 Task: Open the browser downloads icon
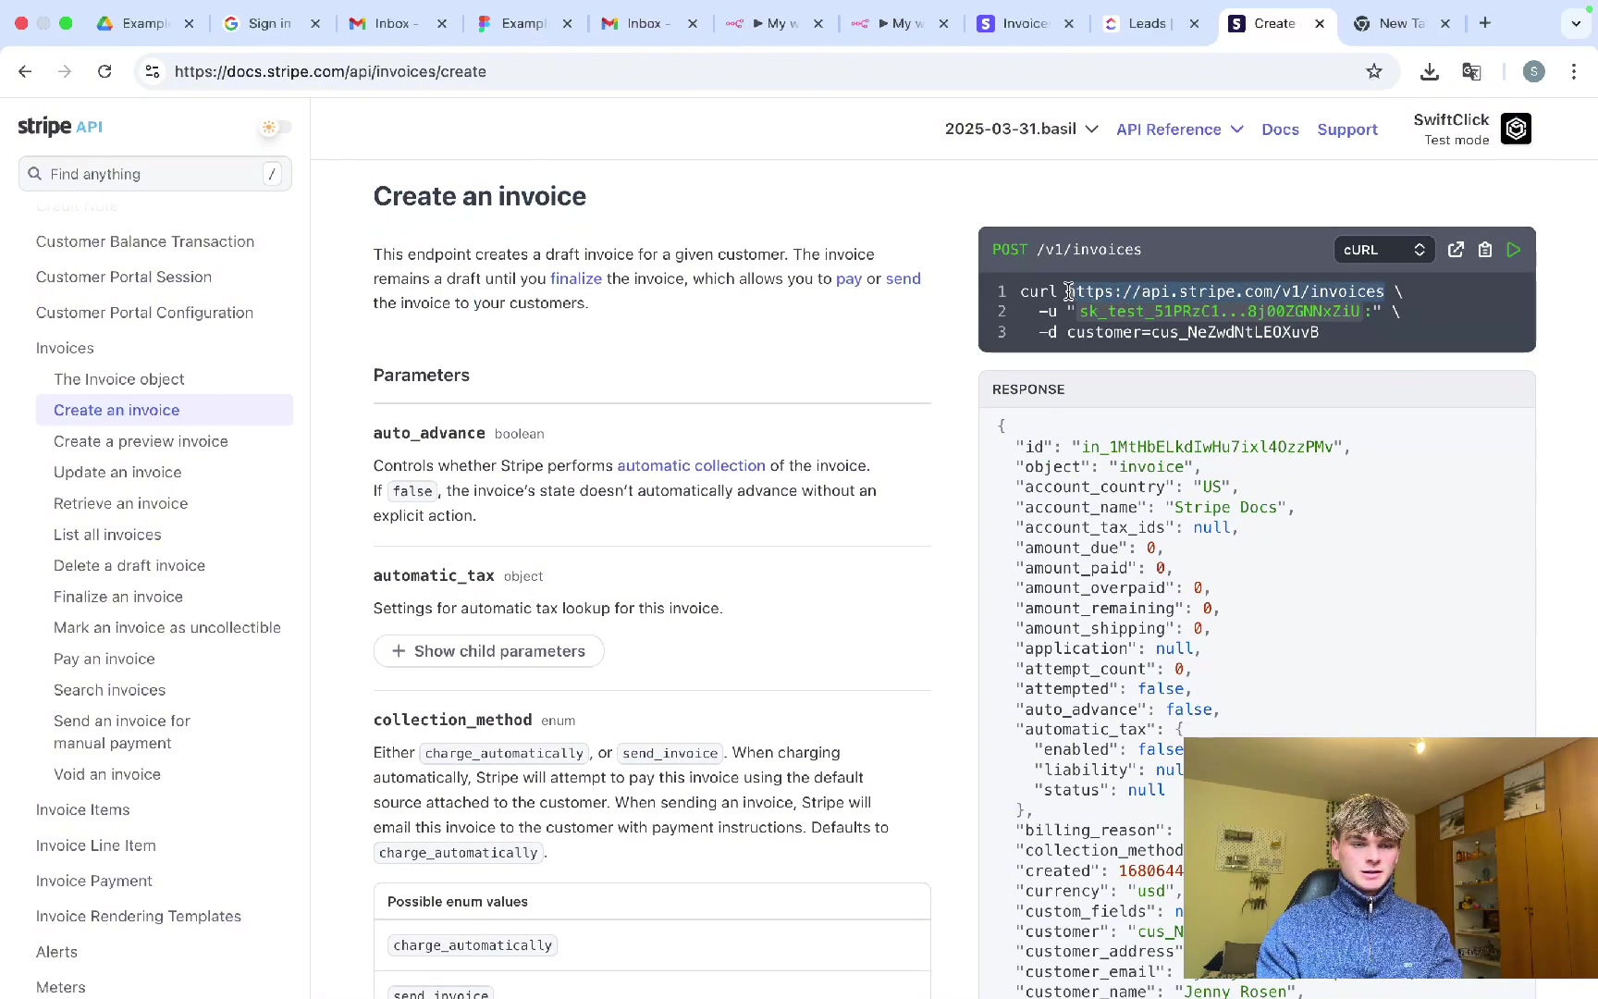tap(1429, 71)
